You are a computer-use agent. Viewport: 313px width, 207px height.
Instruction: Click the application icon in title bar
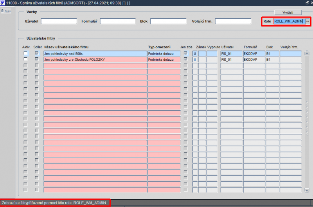click(x=2, y=3)
